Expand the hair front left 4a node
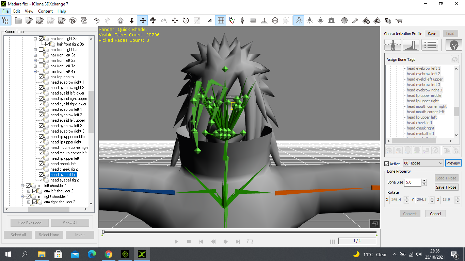Viewport: 465px width, 261px height. [35, 71]
